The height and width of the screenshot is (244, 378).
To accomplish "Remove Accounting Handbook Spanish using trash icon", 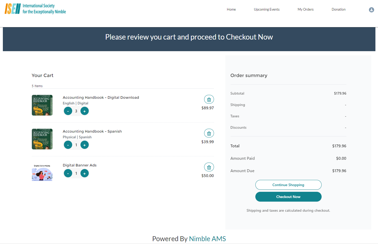I will pos(209,133).
